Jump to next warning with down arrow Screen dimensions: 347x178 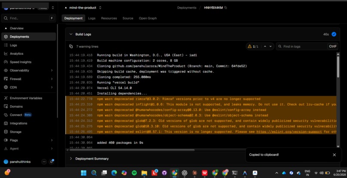(x=271, y=47)
